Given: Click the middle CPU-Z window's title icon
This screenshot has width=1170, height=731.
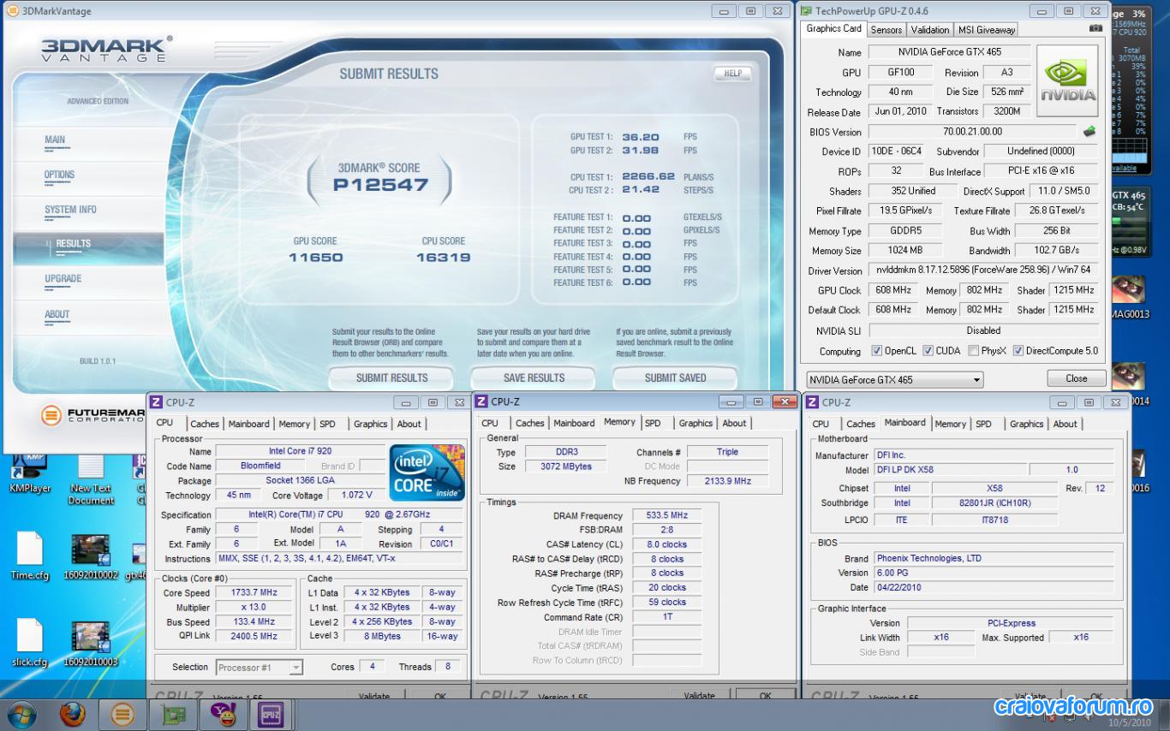Looking at the screenshot, I should (x=481, y=401).
